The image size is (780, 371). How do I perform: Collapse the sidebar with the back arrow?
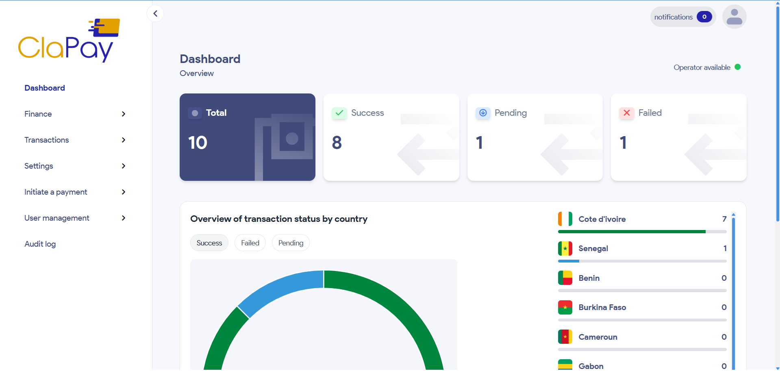point(155,13)
